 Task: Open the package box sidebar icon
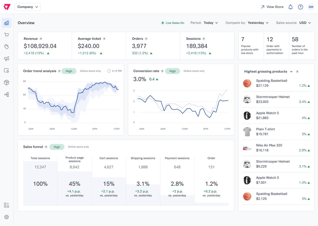(x=7, y=83)
